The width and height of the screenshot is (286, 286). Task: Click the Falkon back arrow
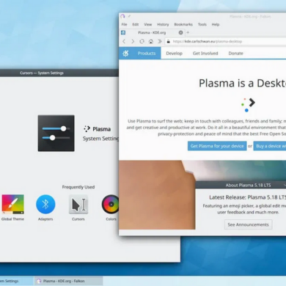124,41
